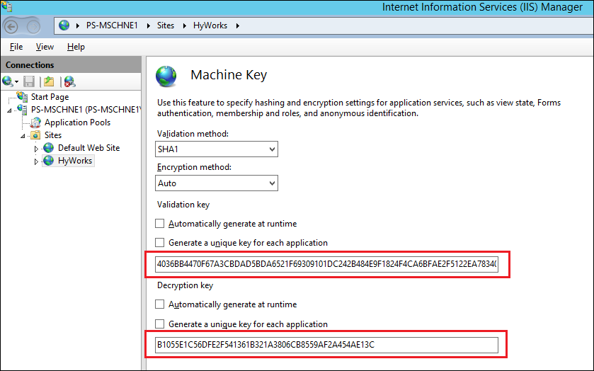Click inside the Decryption key text field
The width and height of the screenshot is (594, 371).
(326, 346)
